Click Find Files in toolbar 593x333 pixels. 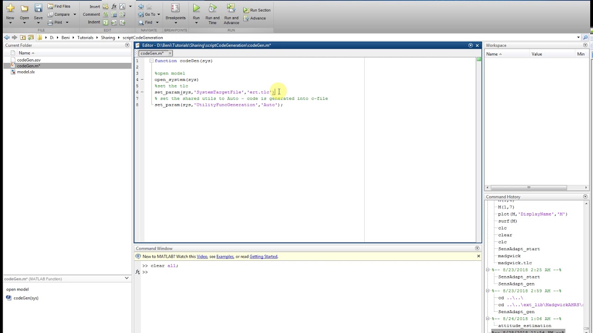pos(59,6)
